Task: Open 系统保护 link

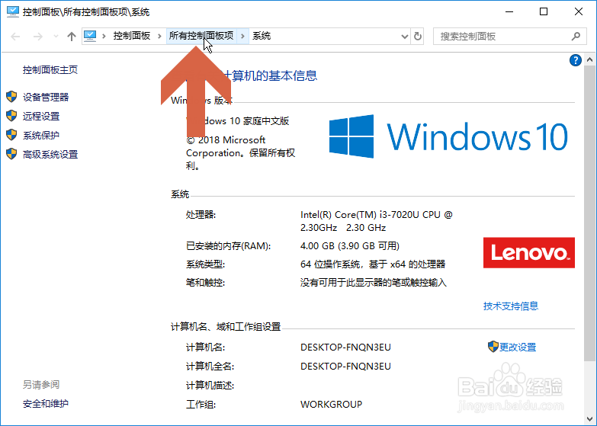Action: tap(41, 135)
